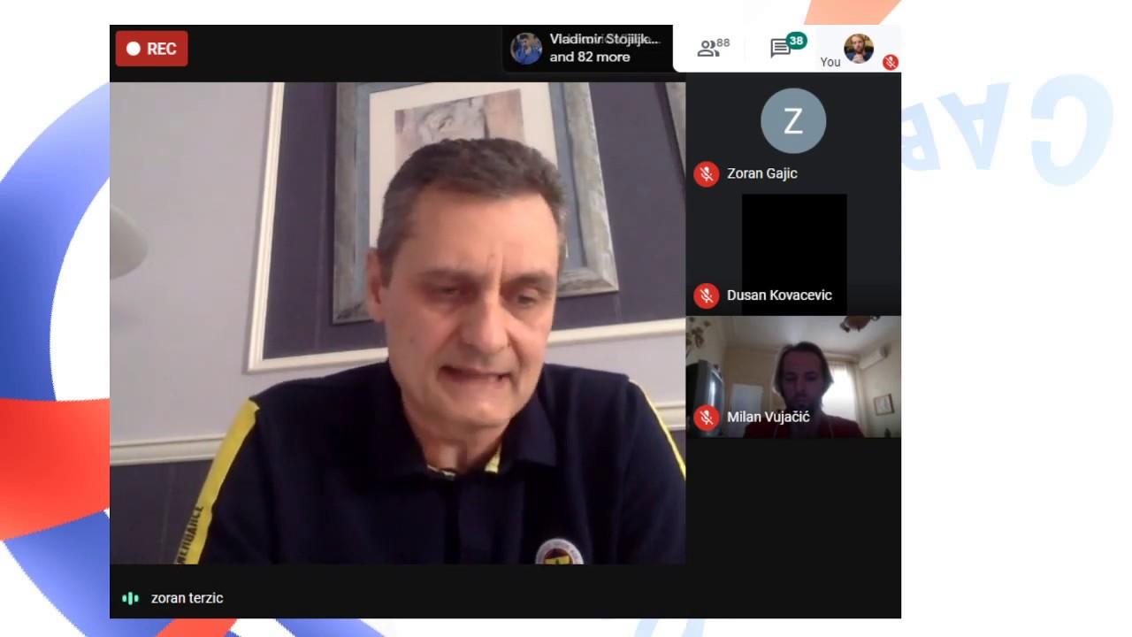Select Zoran Gajic's Z avatar tile
Viewport: 1132px width, 637px height.
(x=793, y=120)
